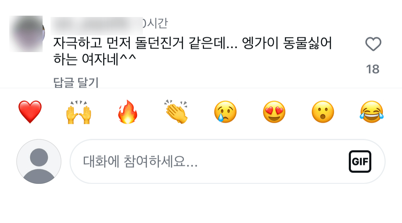Screen dimensions: 402x223
Task: Click the like count showing 18
Action: click(374, 69)
